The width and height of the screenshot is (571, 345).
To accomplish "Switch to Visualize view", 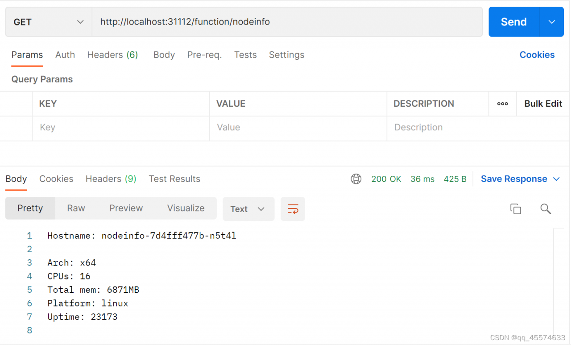I will [x=186, y=208].
